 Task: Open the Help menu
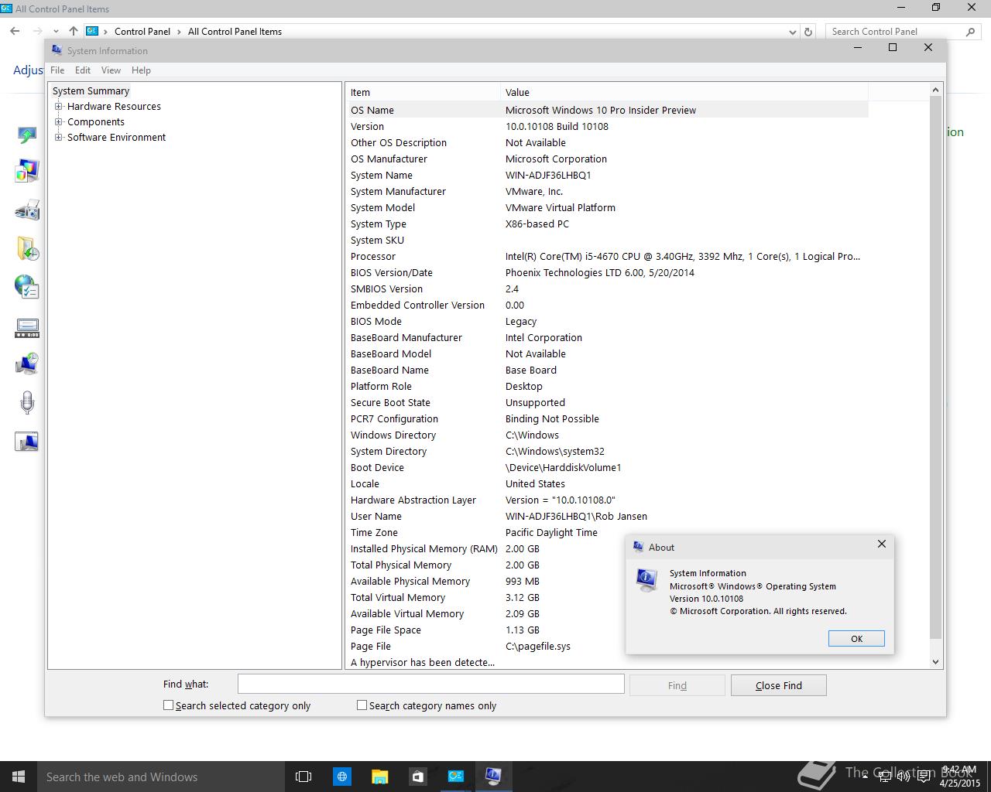tap(141, 70)
